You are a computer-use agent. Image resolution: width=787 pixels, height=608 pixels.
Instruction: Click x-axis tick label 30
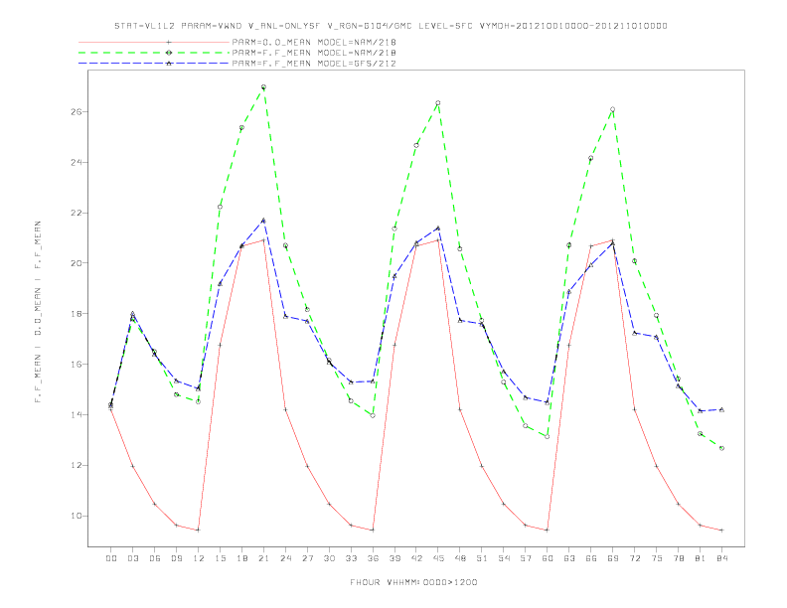[x=329, y=558]
